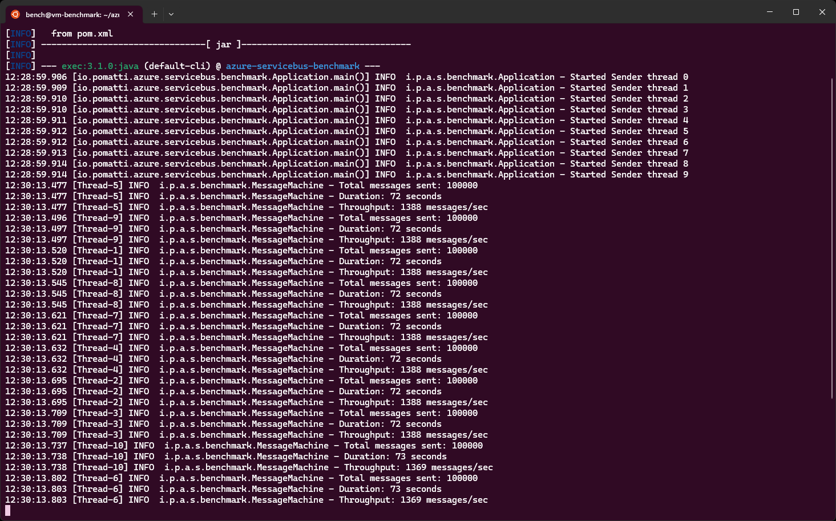Click [Thread-6] Total messages sent line
Image resolution: width=836 pixels, height=521 pixels.
click(x=241, y=478)
